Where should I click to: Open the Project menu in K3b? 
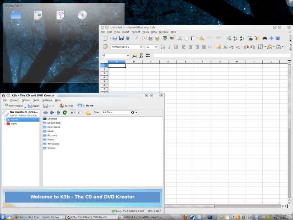point(14,100)
